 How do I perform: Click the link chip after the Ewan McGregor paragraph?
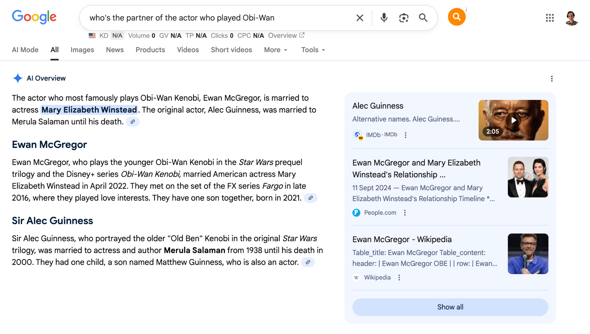click(310, 198)
